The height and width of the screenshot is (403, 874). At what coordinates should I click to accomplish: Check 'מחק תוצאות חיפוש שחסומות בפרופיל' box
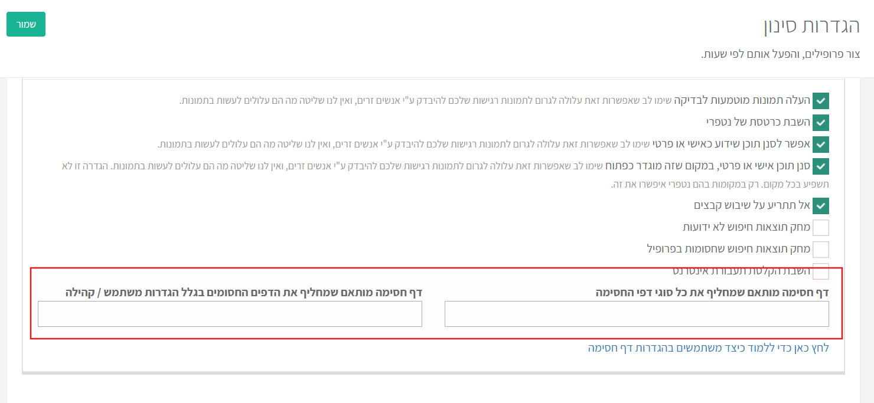click(821, 249)
